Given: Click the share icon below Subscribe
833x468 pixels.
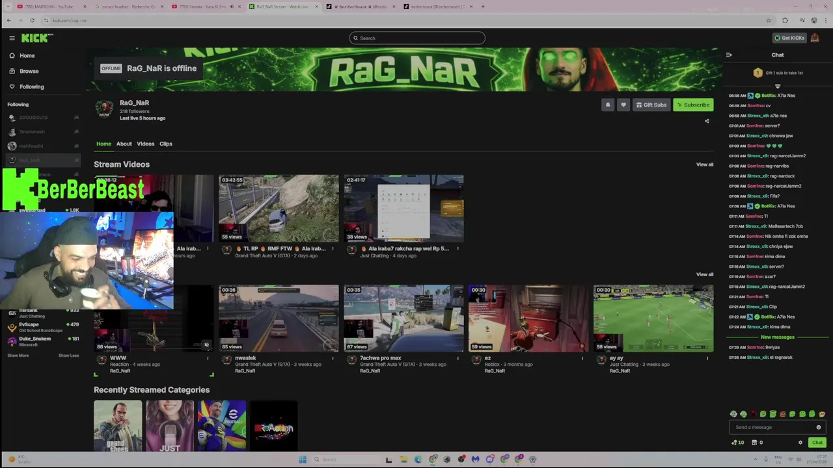Looking at the screenshot, I should tap(707, 121).
